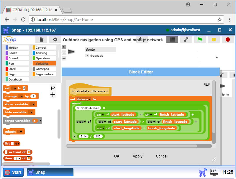236x179 pixels.
Task: Click the 6372795.477598 value field
Action: tap(88, 108)
